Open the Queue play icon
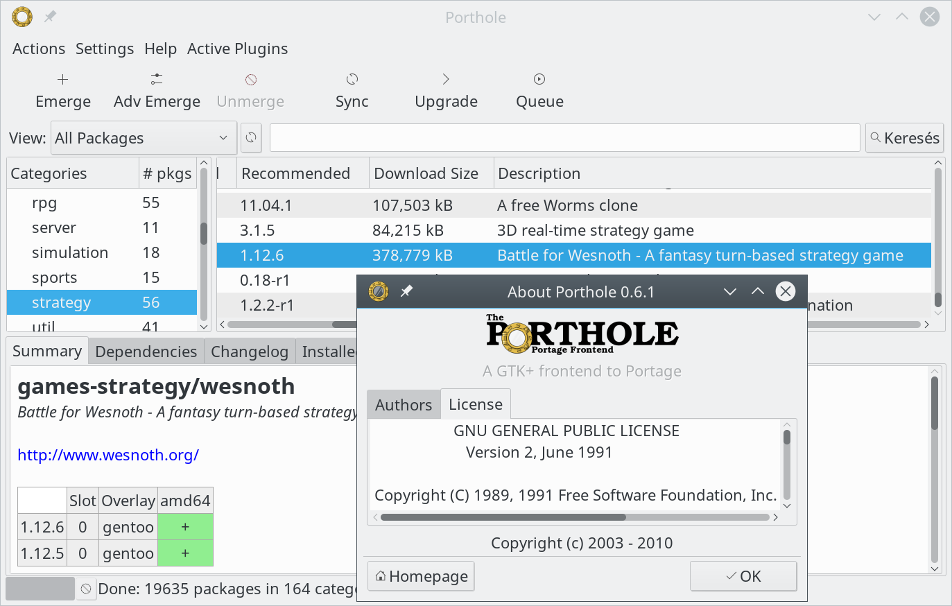The width and height of the screenshot is (952, 606). pos(539,79)
